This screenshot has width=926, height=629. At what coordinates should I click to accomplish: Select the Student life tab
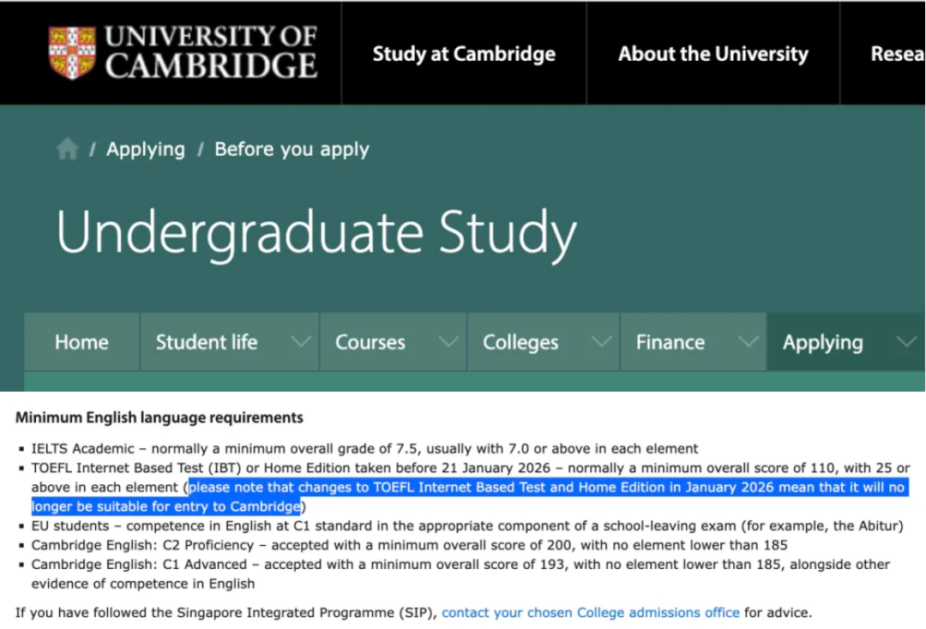(x=206, y=342)
